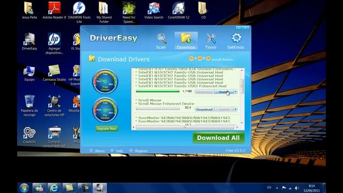Open the Windows Start menu
This screenshot has width=343, height=193.
tap(24, 188)
